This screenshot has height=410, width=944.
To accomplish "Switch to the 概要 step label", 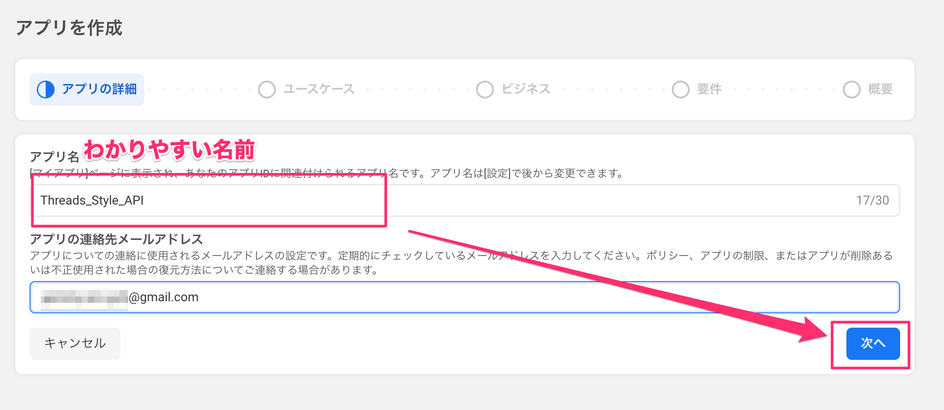I will (880, 89).
